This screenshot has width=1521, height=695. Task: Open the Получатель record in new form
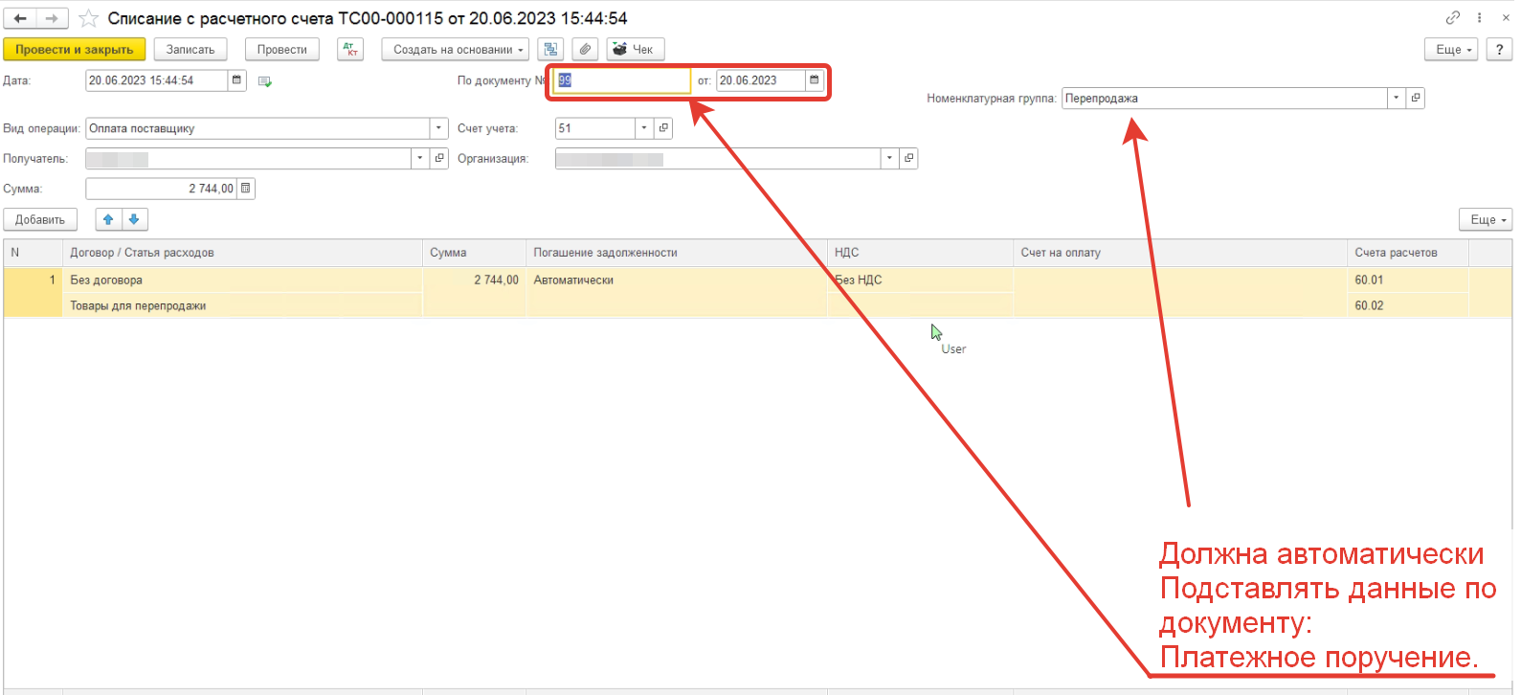point(439,158)
